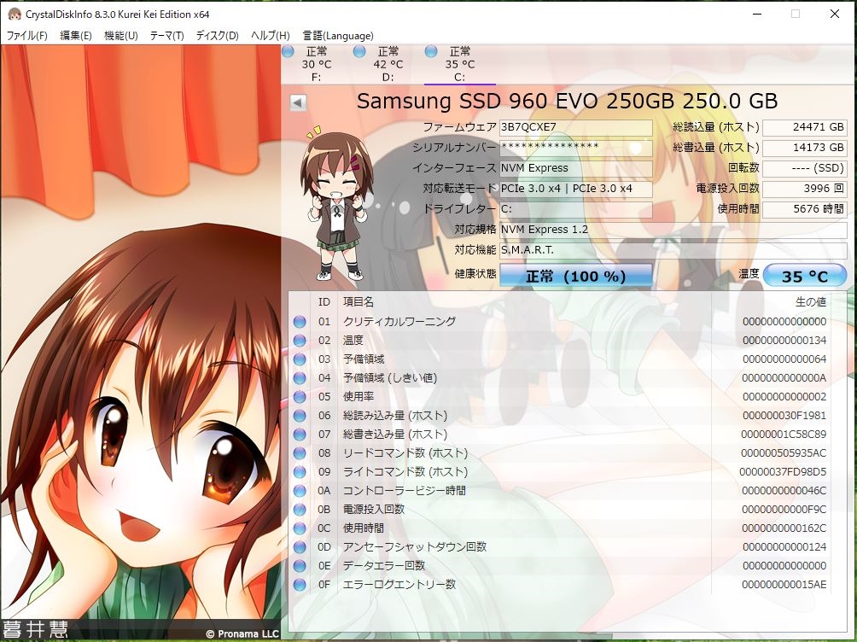Click the disk title Samsung SSD 960 EVO 250GB
This screenshot has height=642, width=857.
tap(568, 102)
